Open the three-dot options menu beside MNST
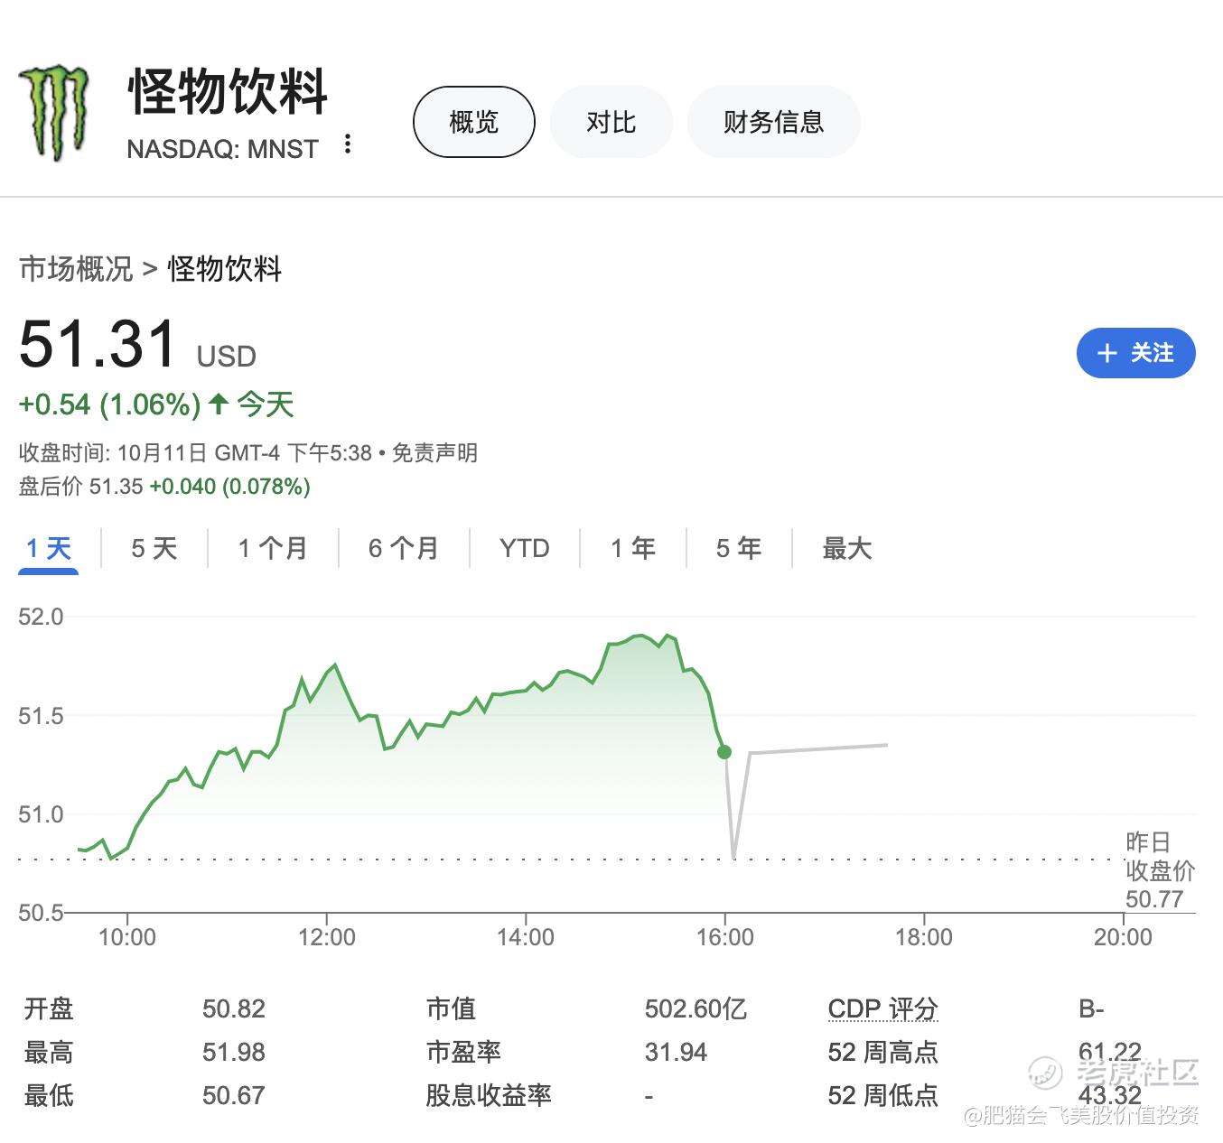 tap(348, 144)
